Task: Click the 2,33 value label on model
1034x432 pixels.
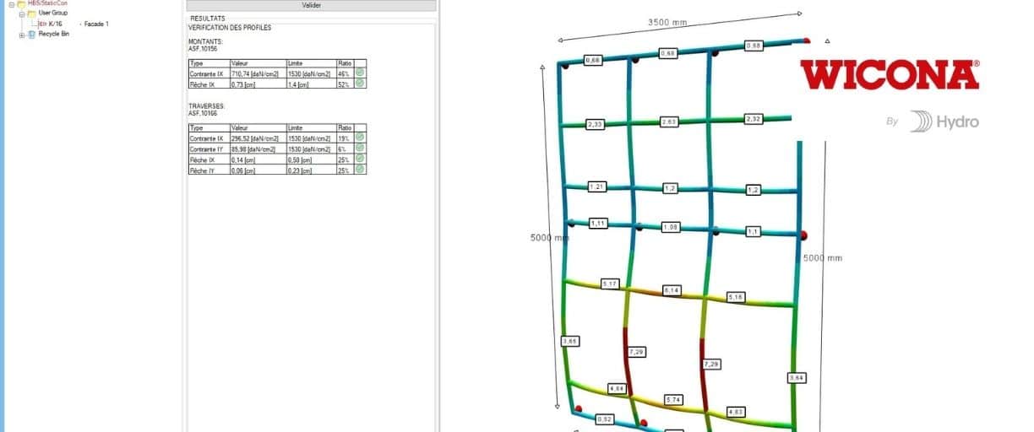Action: (x=596, y=124)
